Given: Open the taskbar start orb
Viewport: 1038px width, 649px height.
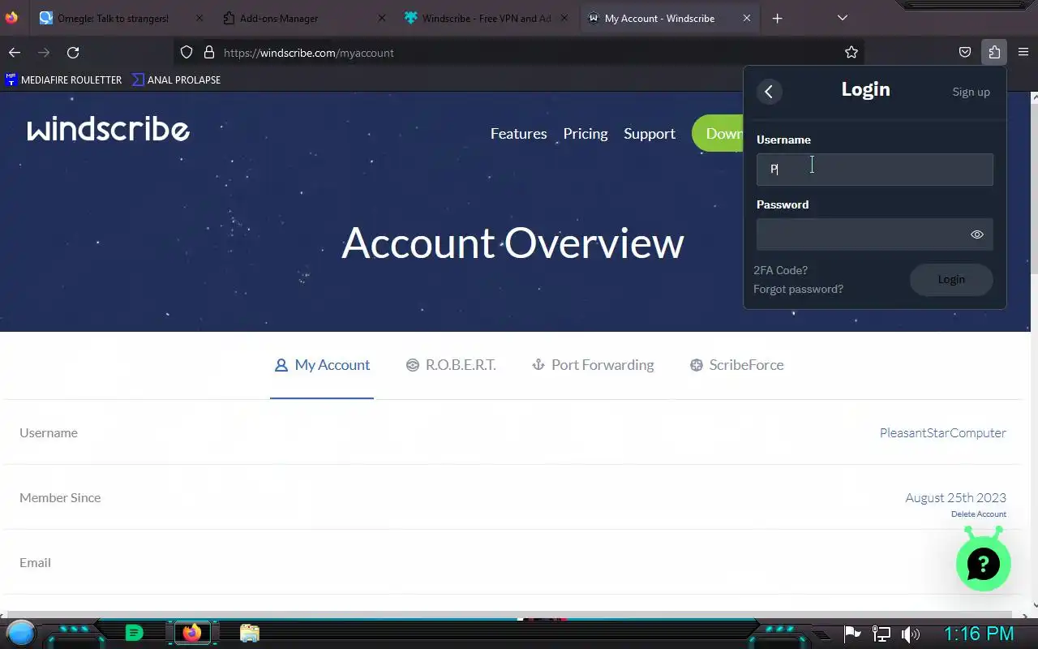Looking at the screenshot, I should (x=21, y=633).
